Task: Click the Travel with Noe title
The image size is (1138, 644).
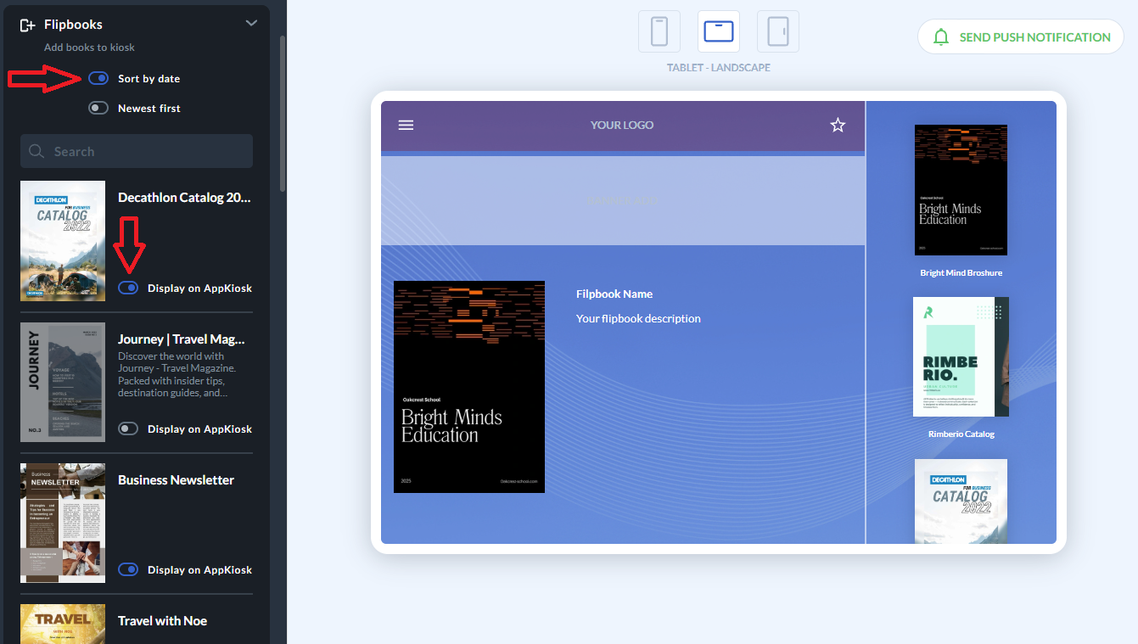Action: tap(162, 620)
